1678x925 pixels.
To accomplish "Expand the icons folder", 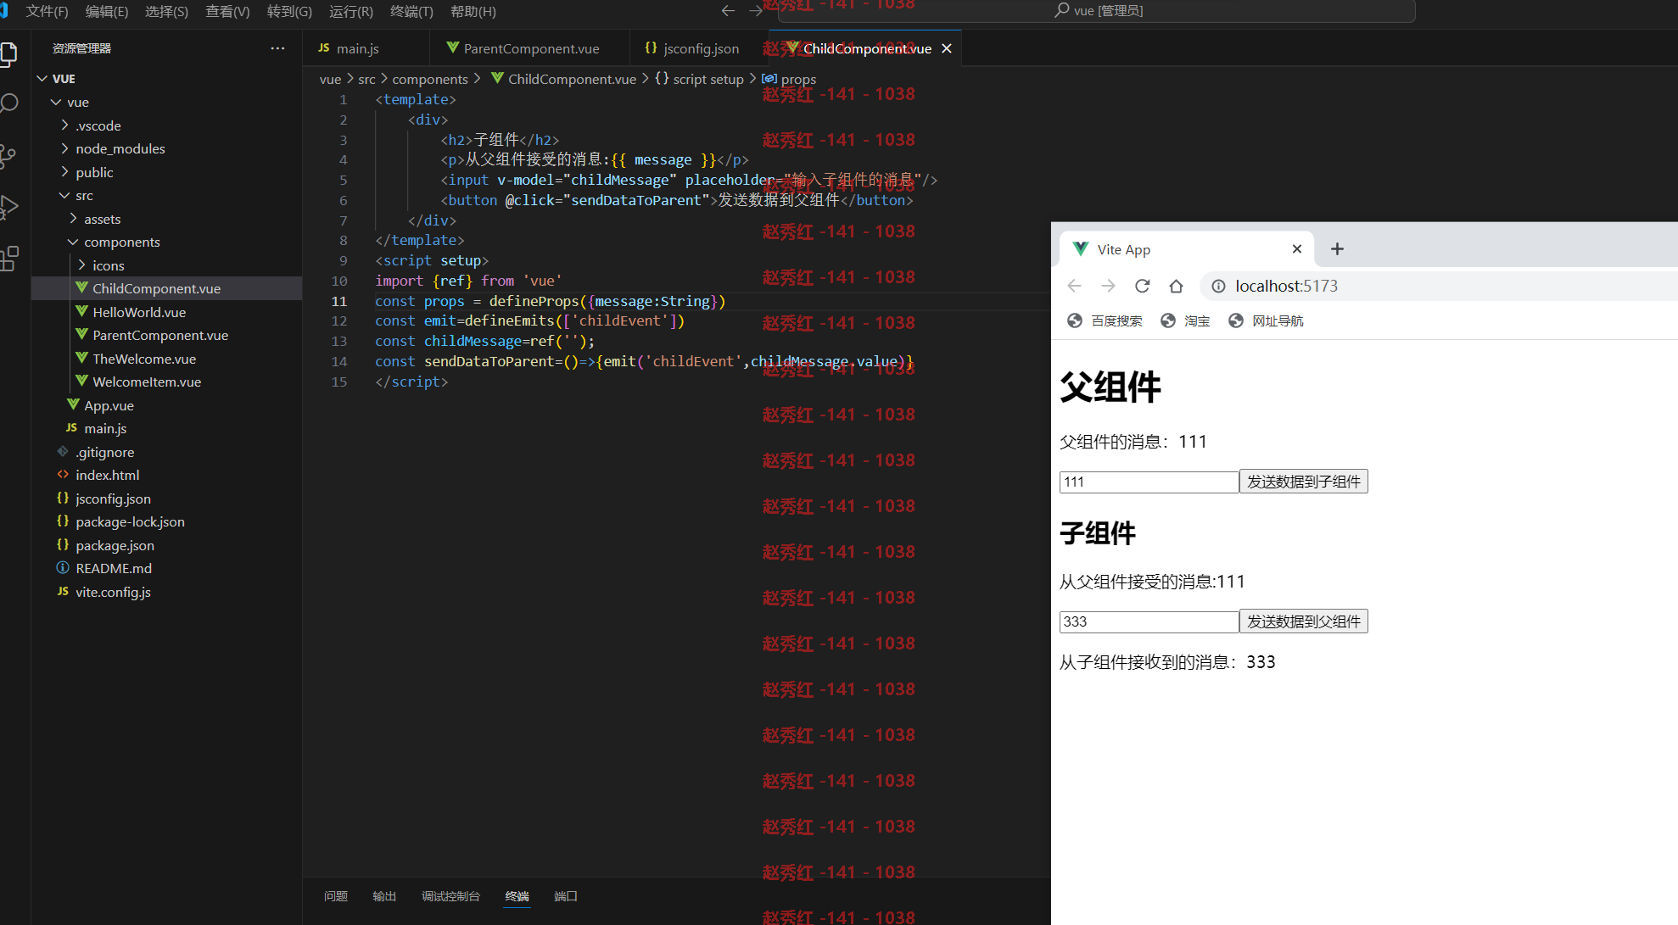I will click(81, 265).
